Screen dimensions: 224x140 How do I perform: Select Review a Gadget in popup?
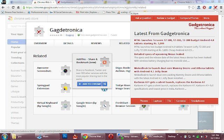point(166,18)
